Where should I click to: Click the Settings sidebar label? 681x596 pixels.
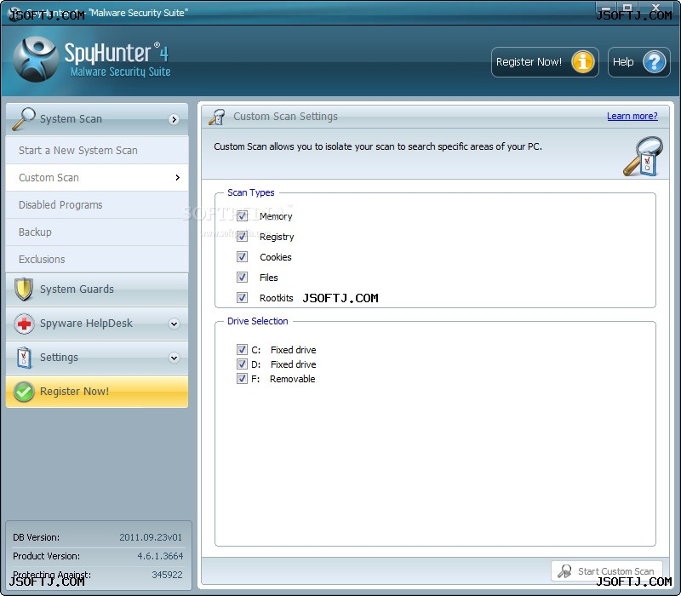pyautogui.click(x=59, y=358)
